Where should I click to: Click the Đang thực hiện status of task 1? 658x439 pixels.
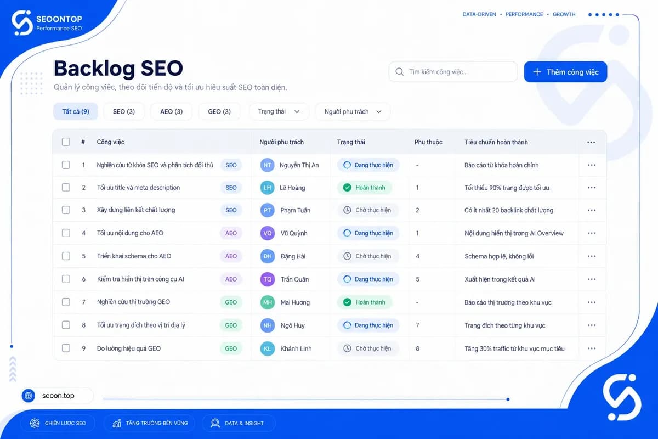(368, 165)
